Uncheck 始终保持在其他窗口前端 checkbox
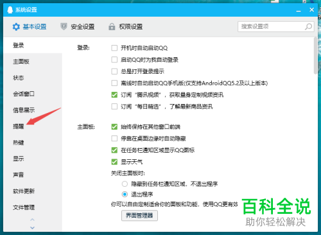Screen dimensions: 321x235 pos(114,126)
